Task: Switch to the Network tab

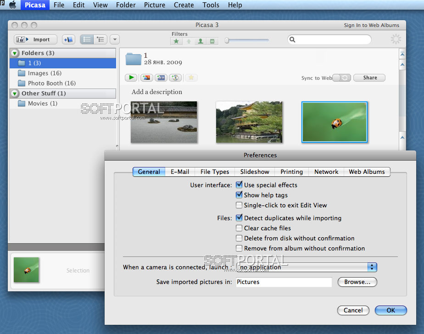Action: point(326,172)
